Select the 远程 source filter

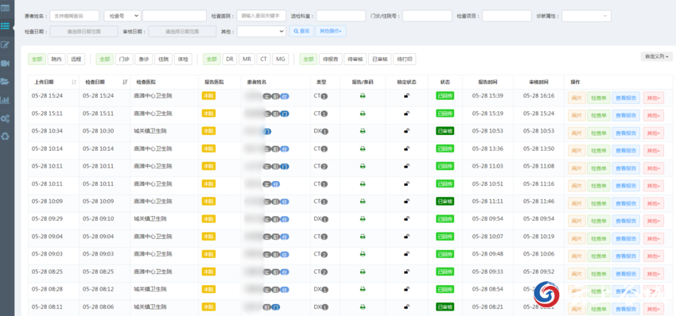[76, 60]
